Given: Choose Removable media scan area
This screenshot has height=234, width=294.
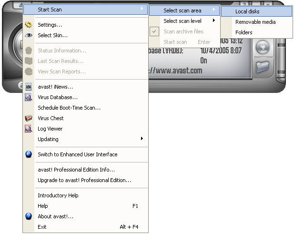Looking at the screenshot, I should click(256, 22).
